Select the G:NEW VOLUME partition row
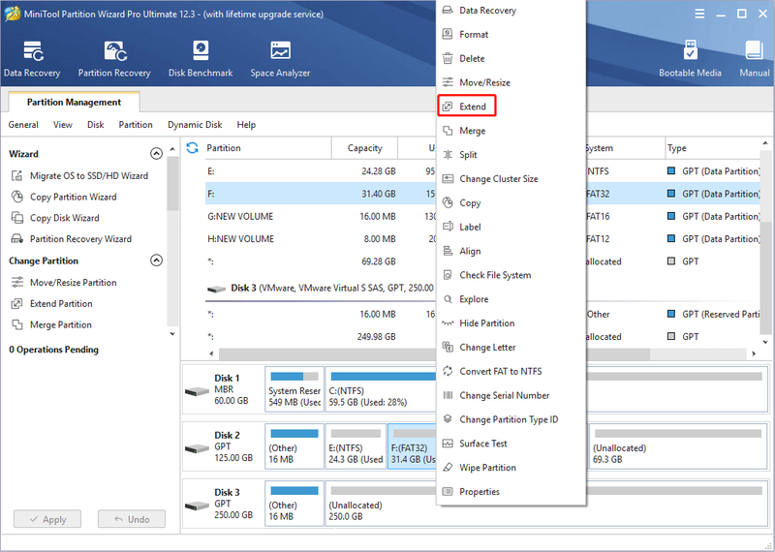Screen dimensions: 775x552 click(x=320, y=217)
